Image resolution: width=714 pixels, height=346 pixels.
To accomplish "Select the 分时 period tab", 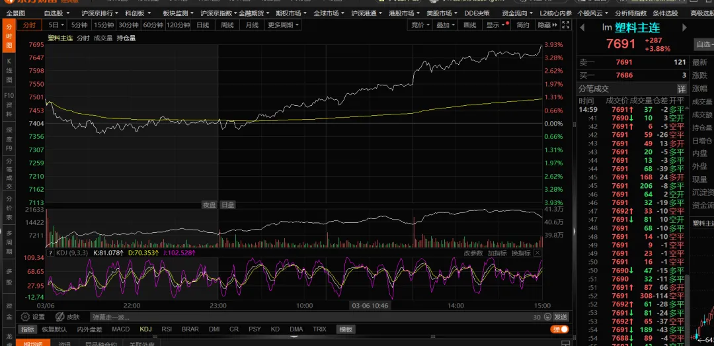I will (x=29, y=25).
